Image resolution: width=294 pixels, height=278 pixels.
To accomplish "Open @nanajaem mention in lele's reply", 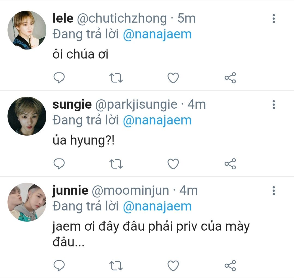I will click(x=157, y=35).
